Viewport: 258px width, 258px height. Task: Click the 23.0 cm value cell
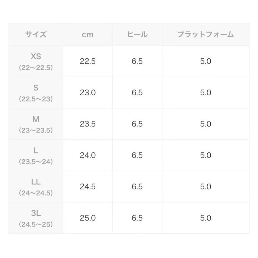coord(88,92)
